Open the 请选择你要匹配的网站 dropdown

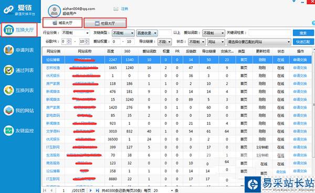coord(259,42)
